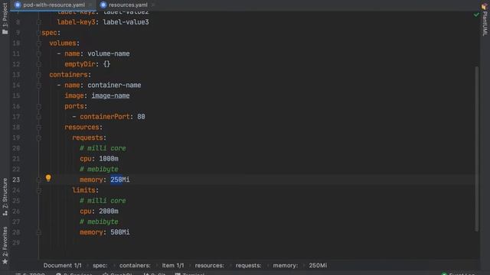Click the emptyDir key
This screenshot has height=275, width=490.
click(80, 64)
